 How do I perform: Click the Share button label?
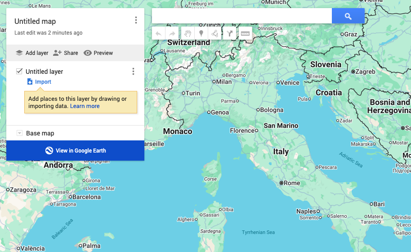[x=71, y=53]
